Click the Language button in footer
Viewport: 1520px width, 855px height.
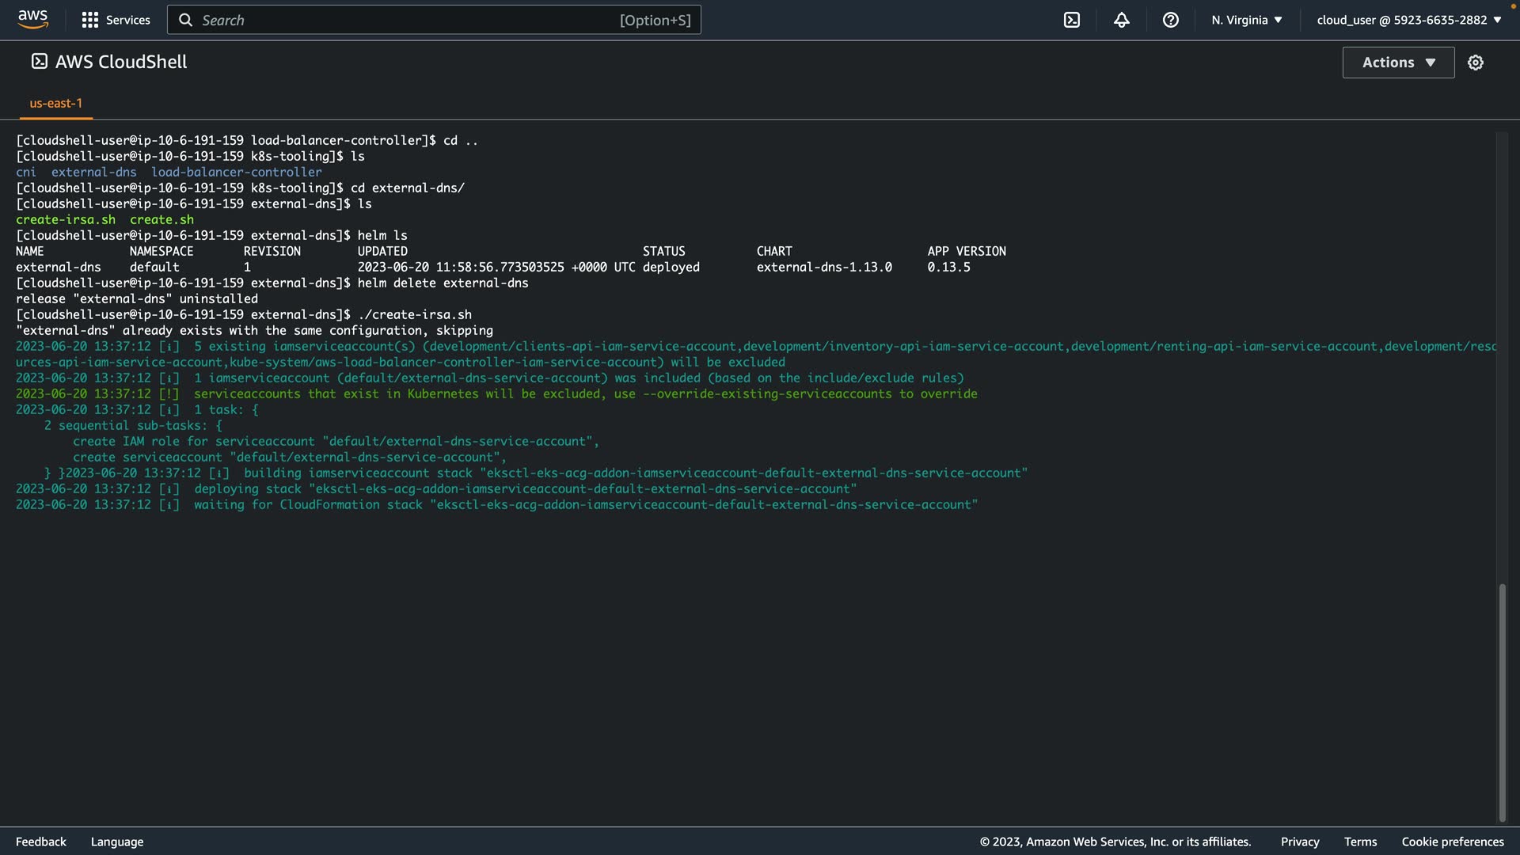pyautogui.click(x=117, y=842)
